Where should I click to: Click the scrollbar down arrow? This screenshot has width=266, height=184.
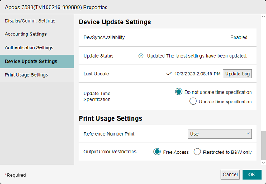click(263, 162)
